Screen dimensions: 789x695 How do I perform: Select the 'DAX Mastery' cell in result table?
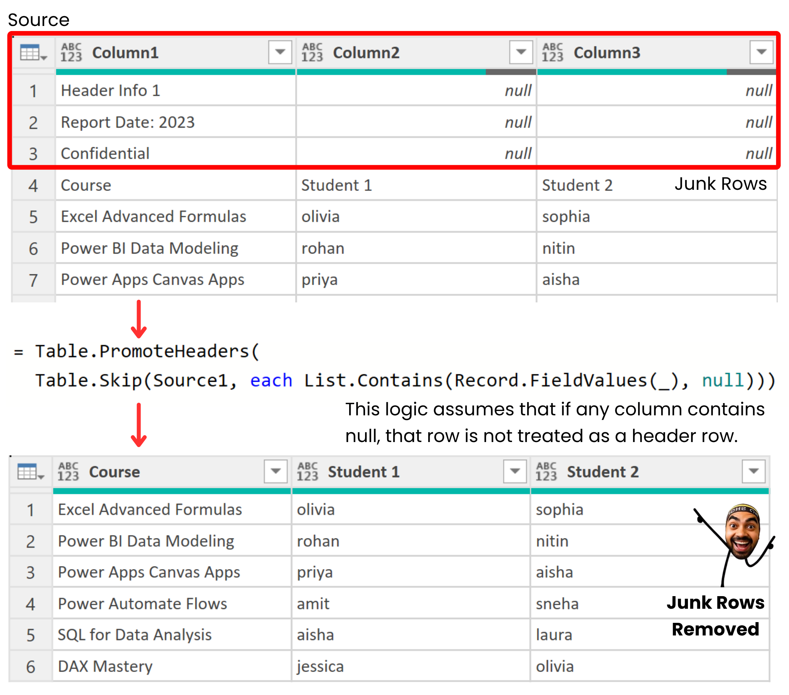point(172,666)
